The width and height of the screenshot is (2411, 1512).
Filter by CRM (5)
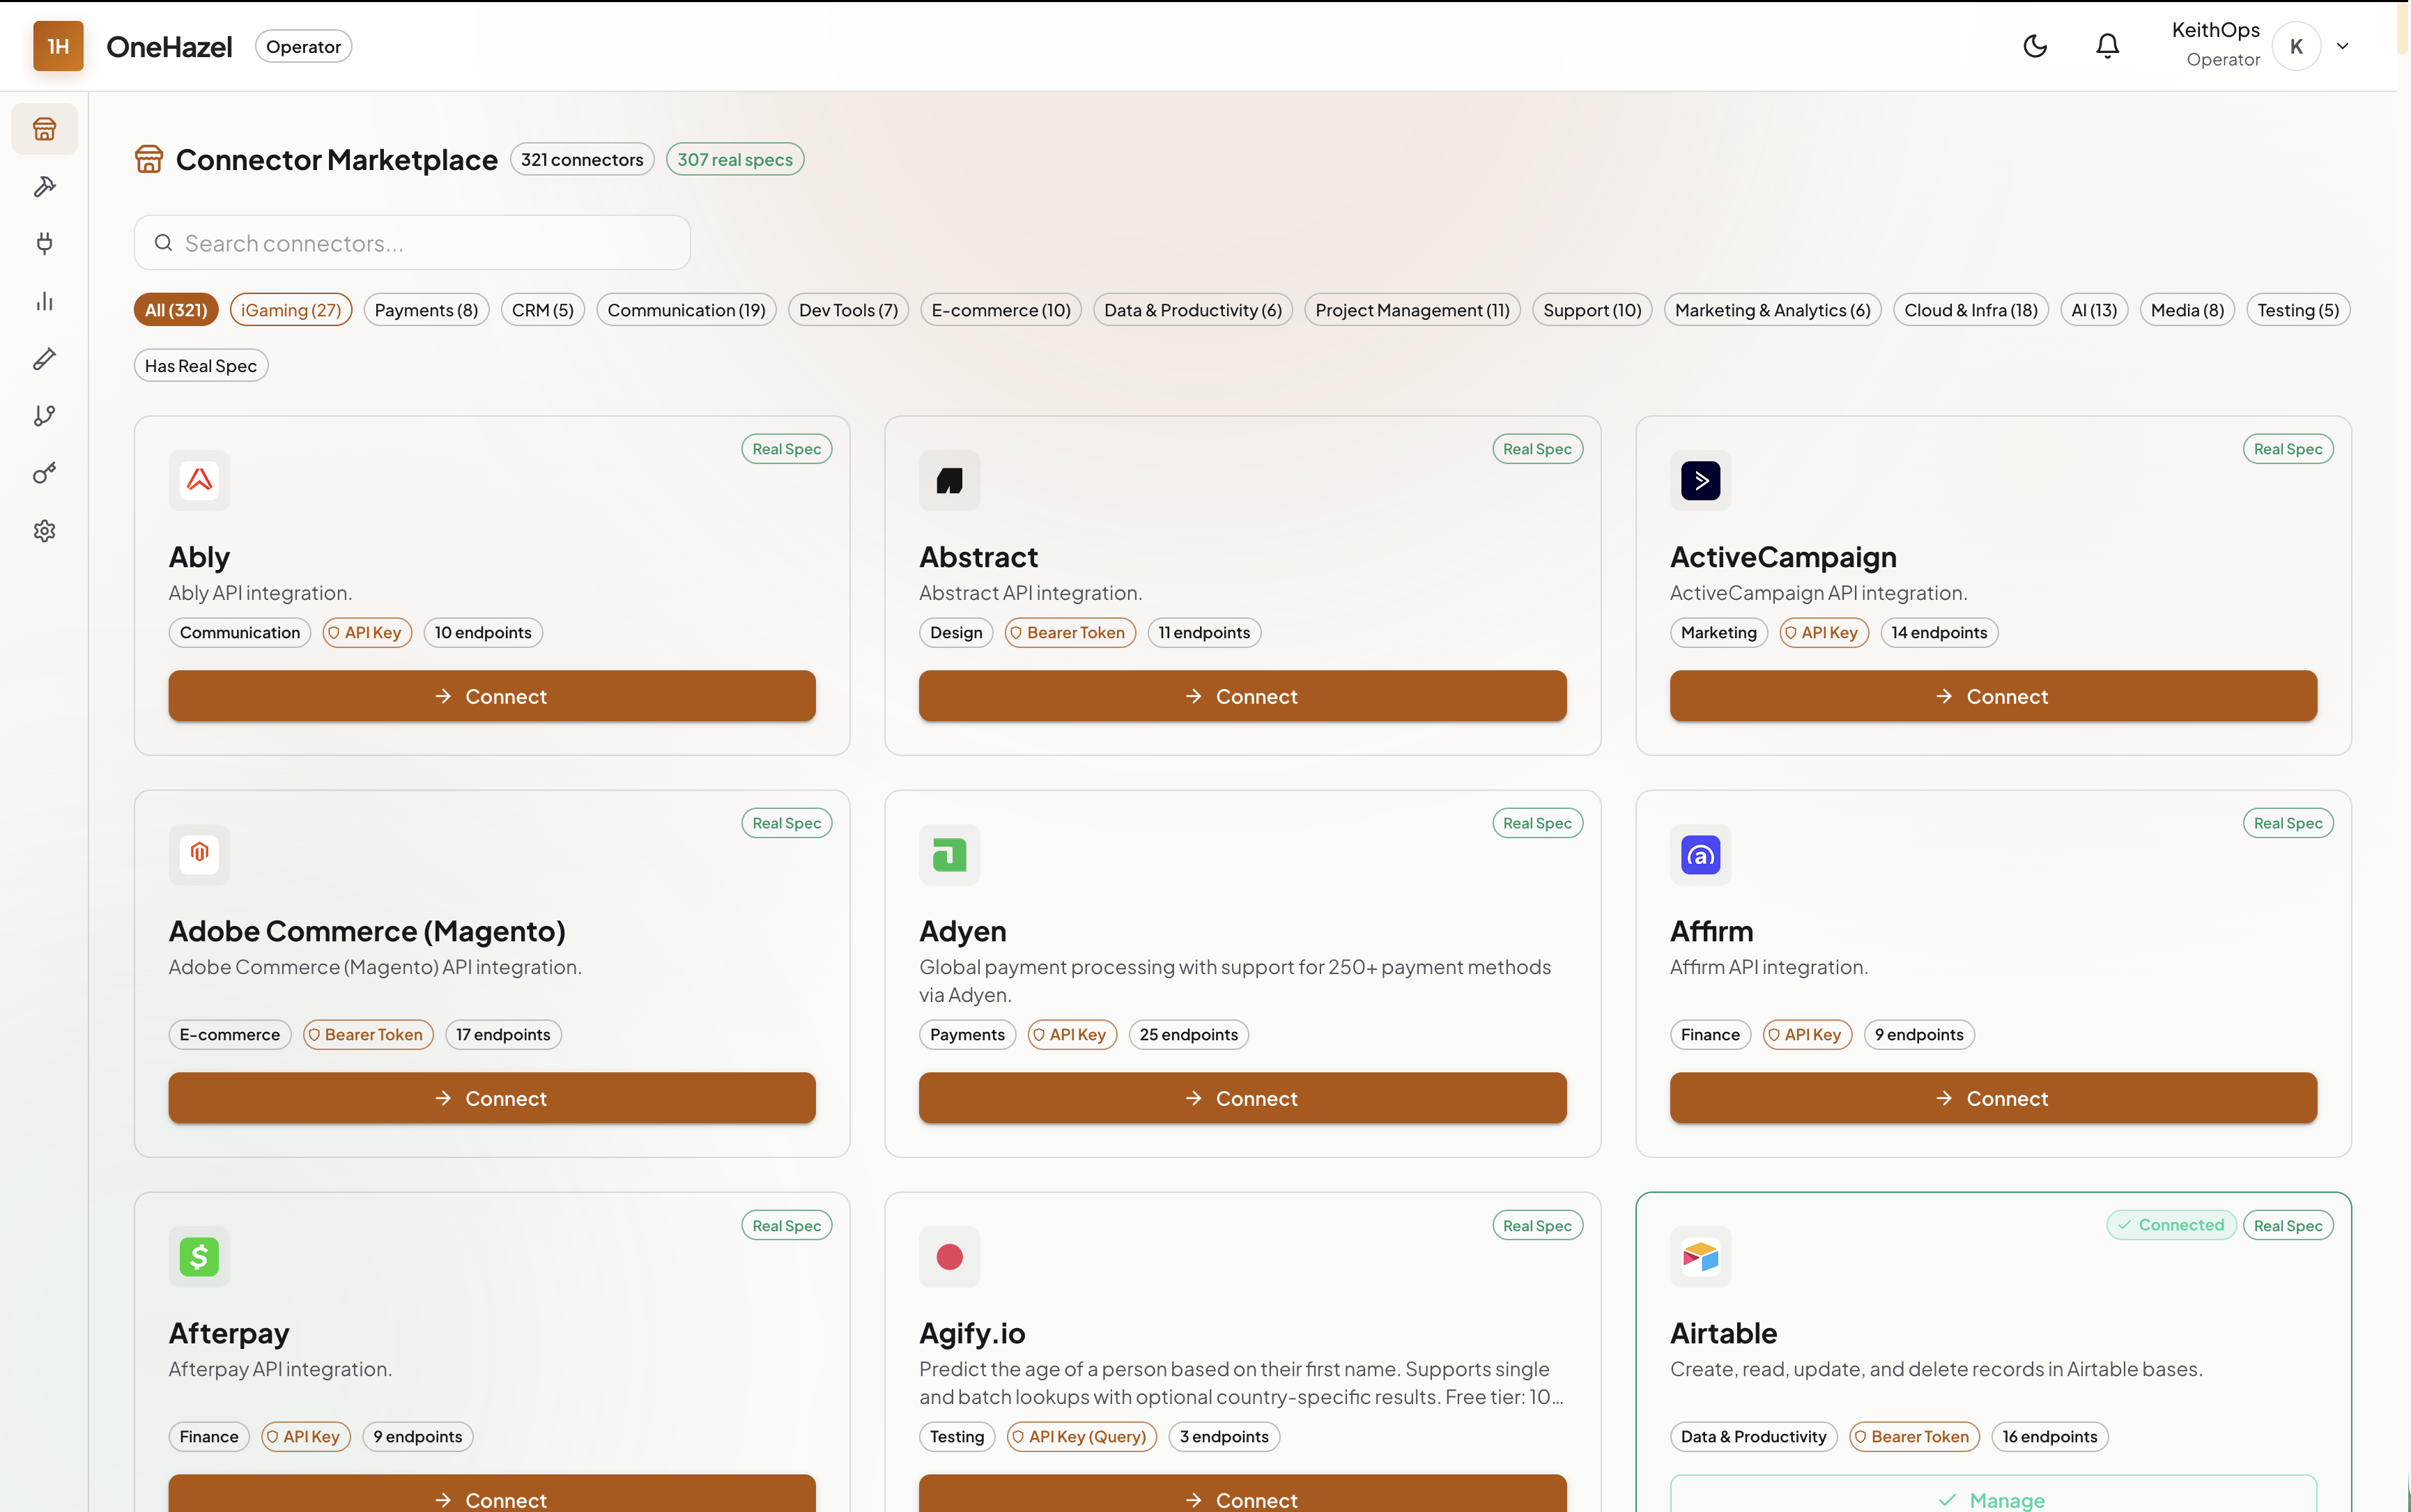pyautogui.click(x=543, y=310)
